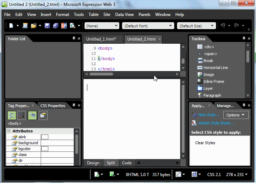The width and height of the screenshot is (256, 183).
Task: Open the (Default Font) dropdown
Action: tap(148, 26)
